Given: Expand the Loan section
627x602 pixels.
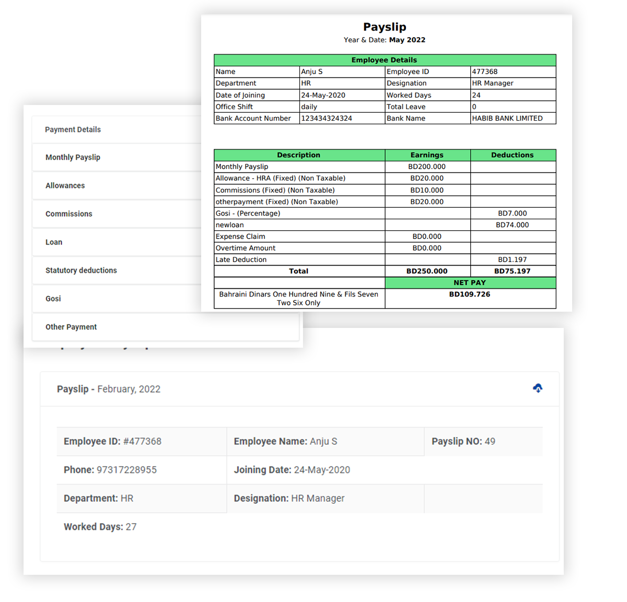Looking at the screenshot, I should (54, 242).
